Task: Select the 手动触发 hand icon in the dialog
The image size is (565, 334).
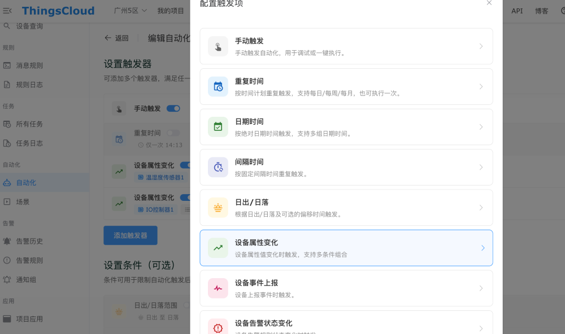Action: (218, 46)
